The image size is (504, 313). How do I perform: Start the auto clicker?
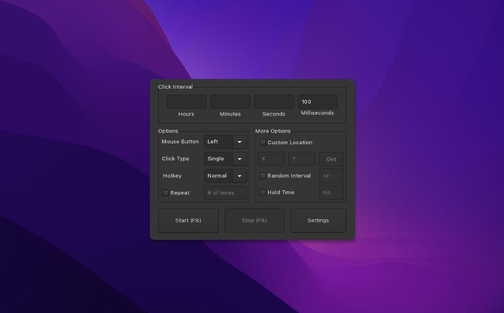click(x=188, y=220)
